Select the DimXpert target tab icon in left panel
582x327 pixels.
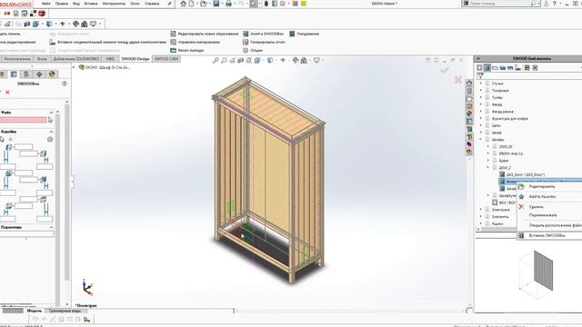(39, 74)
